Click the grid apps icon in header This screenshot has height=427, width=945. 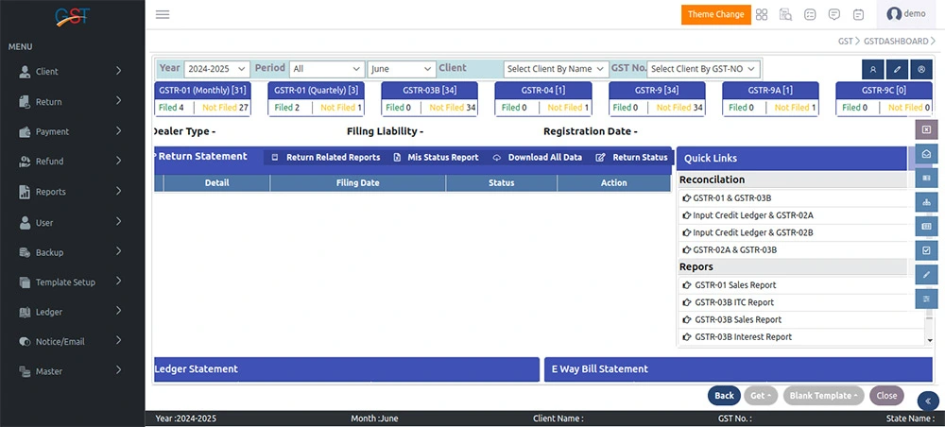pyautogui.click(x=761, y=14)
